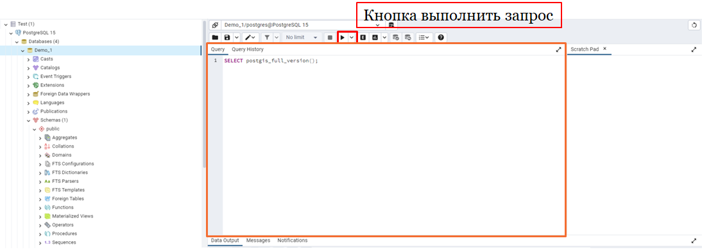
Task: Click the Procedures icon
Action: [x=47, y=233]
